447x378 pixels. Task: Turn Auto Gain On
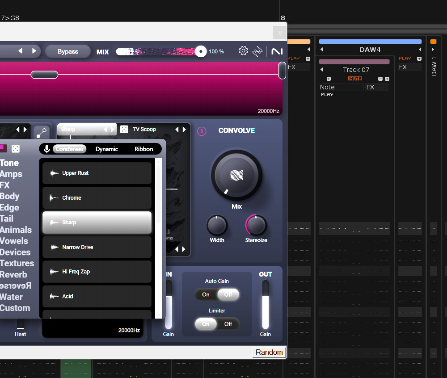pyautogui.click(x=206, y=294)
